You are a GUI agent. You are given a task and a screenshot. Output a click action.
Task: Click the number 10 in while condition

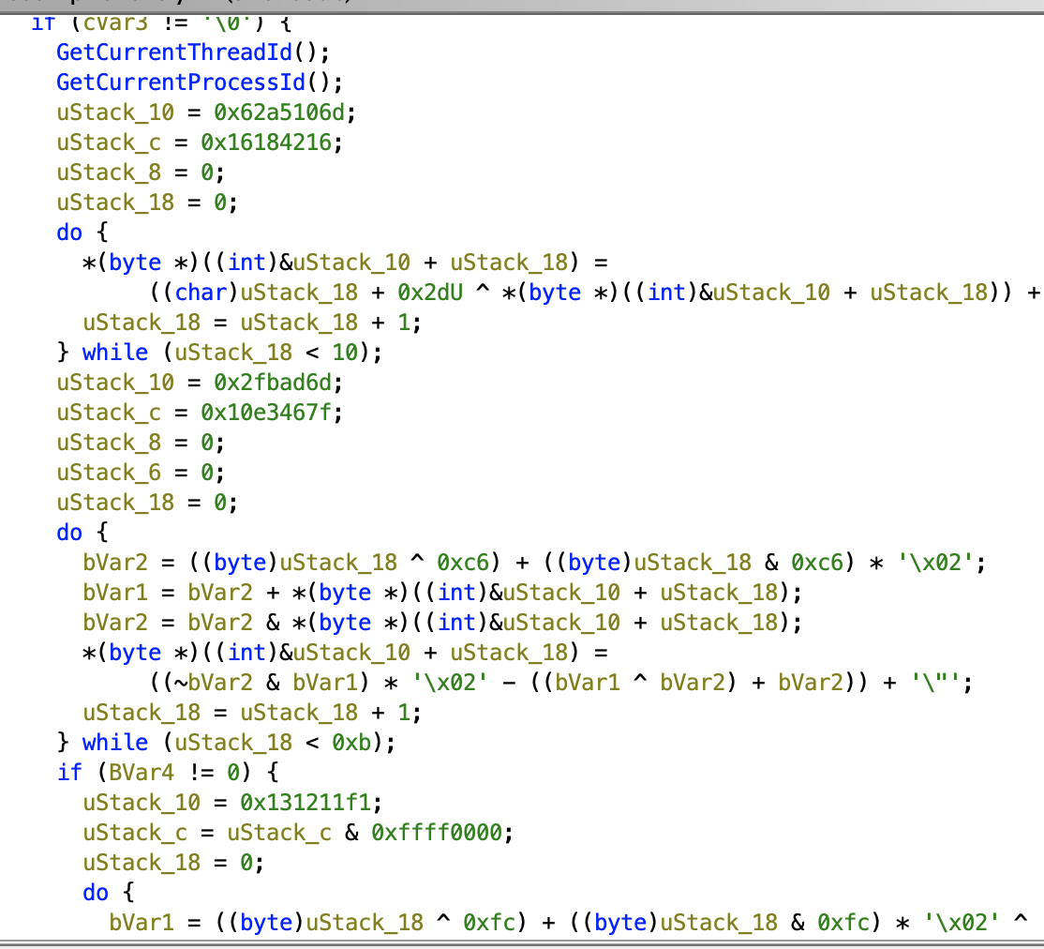coord(345,352)
